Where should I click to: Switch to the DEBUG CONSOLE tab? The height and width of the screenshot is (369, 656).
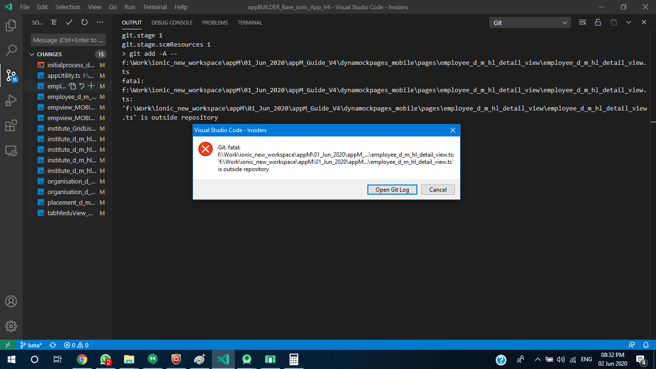pos(171,22)
